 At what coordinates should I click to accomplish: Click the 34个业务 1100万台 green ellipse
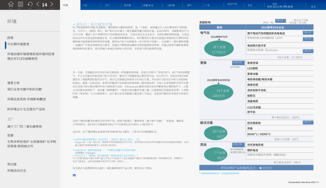(219, 92)
